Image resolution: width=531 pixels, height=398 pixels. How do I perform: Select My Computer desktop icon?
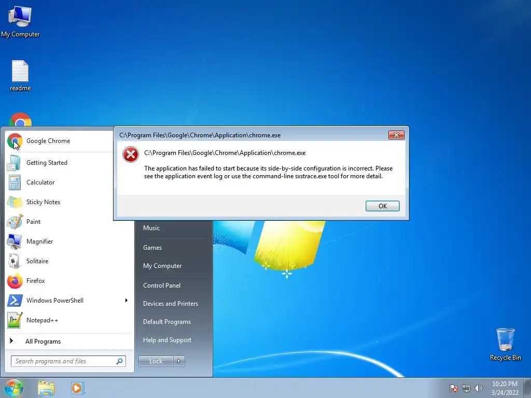(20, 21)
